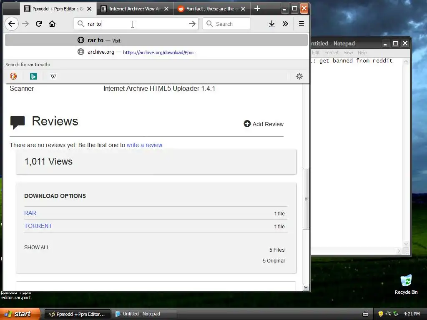Open the RAR download option
427x320 pixels.
[30, 213]
